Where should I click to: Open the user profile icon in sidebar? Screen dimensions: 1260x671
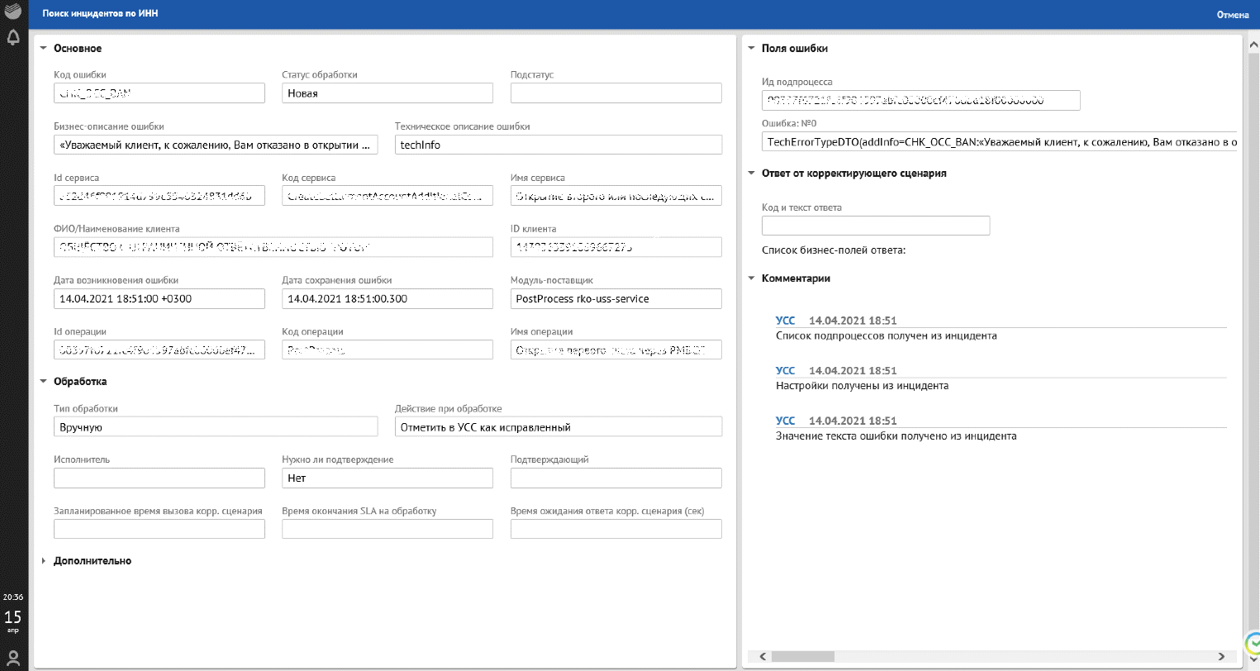coord(13,658)
